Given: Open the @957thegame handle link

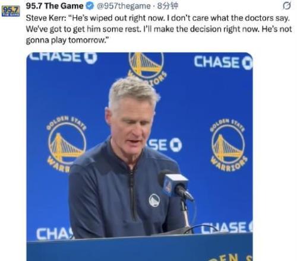Looking at the screenshot, I should click(124, 6).
